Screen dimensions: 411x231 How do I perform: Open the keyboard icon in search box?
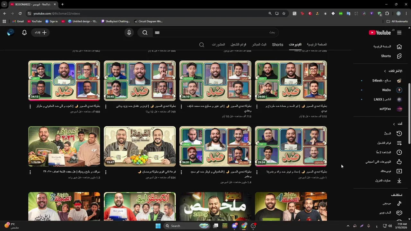coord(157,32)
